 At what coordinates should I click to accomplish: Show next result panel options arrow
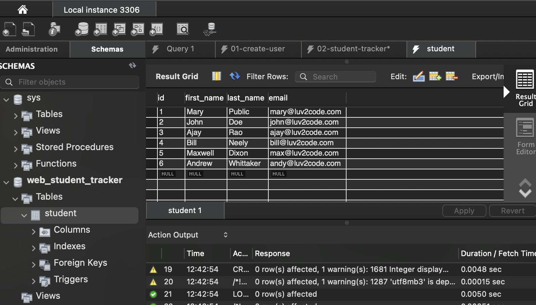point(525,193)
